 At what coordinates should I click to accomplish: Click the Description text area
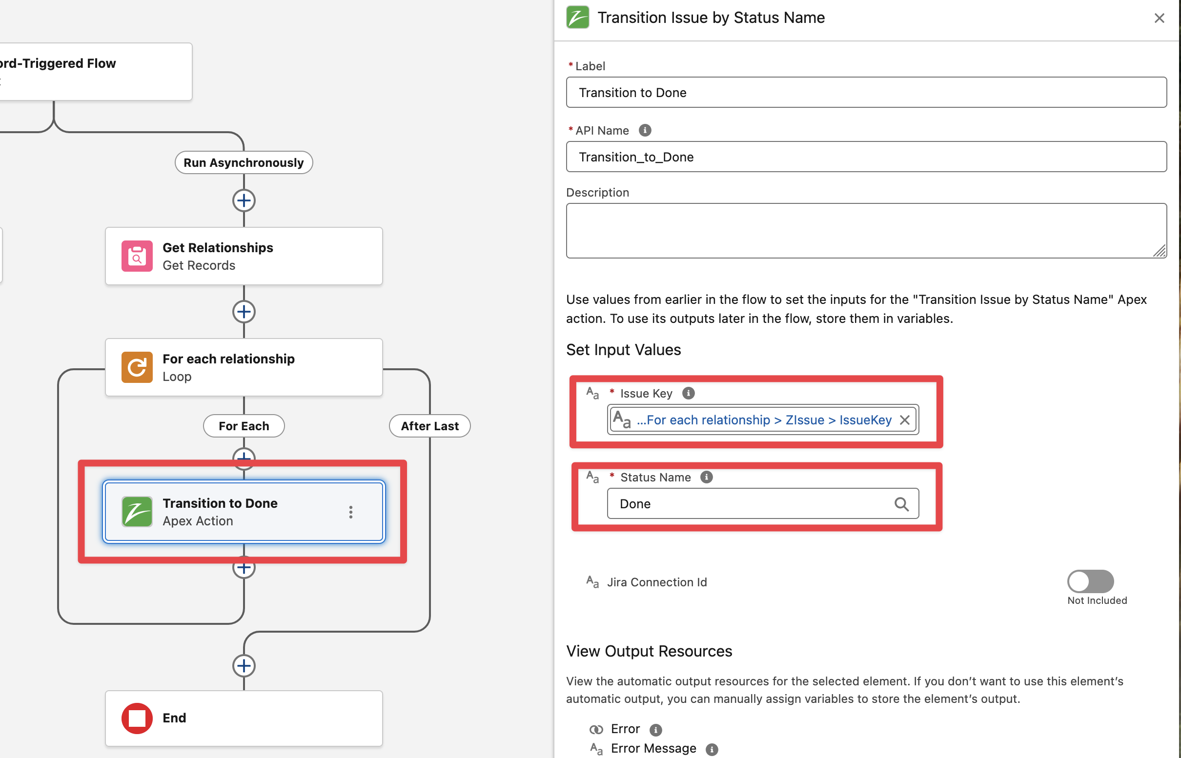(x=866, y=230)
